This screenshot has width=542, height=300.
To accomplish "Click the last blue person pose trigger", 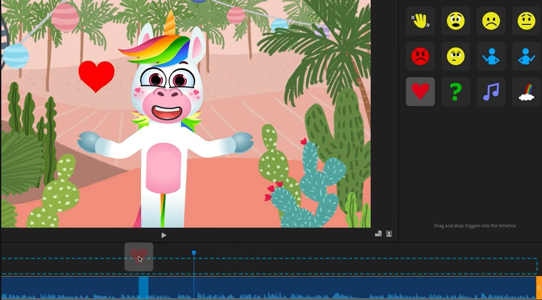I will click(526, 56).
